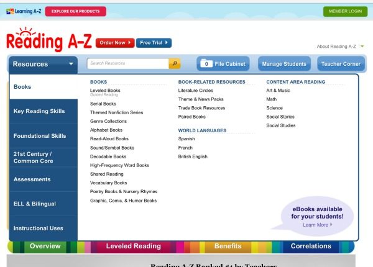373x267 pixels.
Task: Switch to the Overview tab
Action: [x=45, y=246]
